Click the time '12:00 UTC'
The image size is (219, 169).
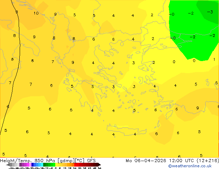coord(181,161)
